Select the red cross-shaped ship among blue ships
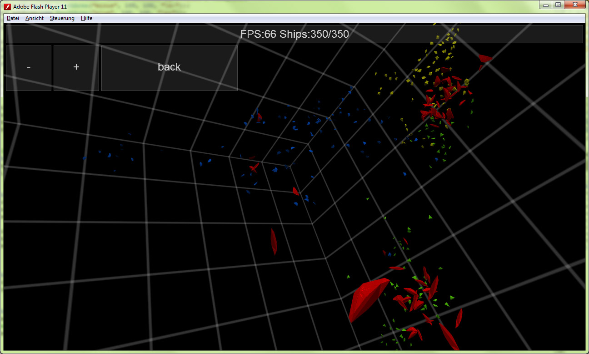This screenshot has height=354, width=589. click(254, 168)
